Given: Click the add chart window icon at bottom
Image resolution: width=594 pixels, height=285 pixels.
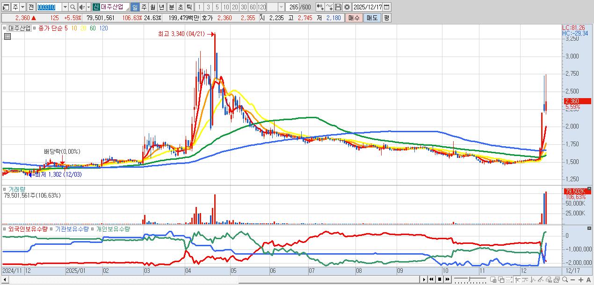Looking at the screenshot, I should pos(493,279).
